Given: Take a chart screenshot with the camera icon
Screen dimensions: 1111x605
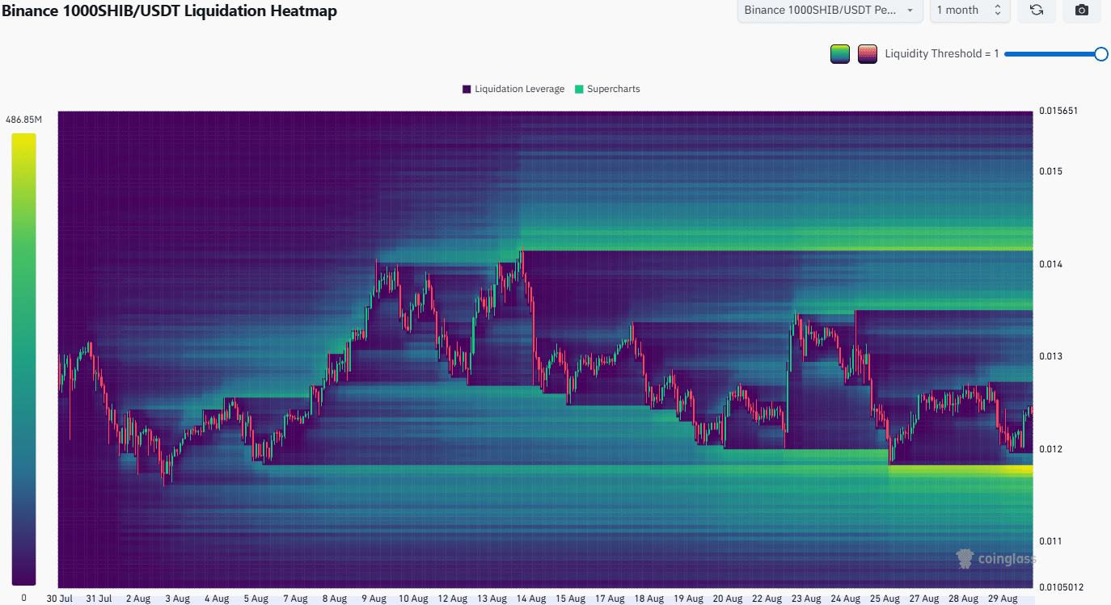Looking at the screenshot, I should 1081,11.
